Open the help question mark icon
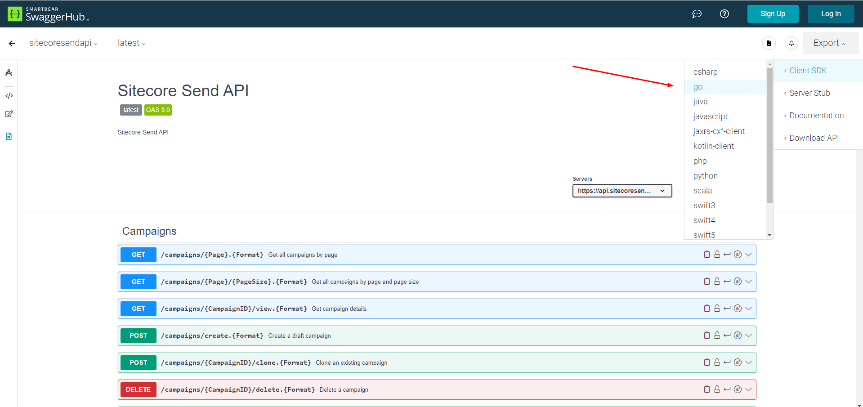The width and height of the screenshot is (863, 407). (724, 14)
